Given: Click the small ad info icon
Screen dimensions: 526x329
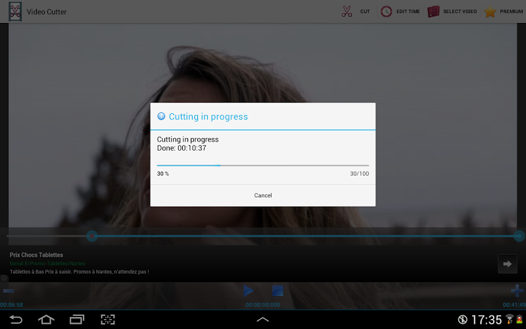Looking at the screenshot, I should [4, 278].
